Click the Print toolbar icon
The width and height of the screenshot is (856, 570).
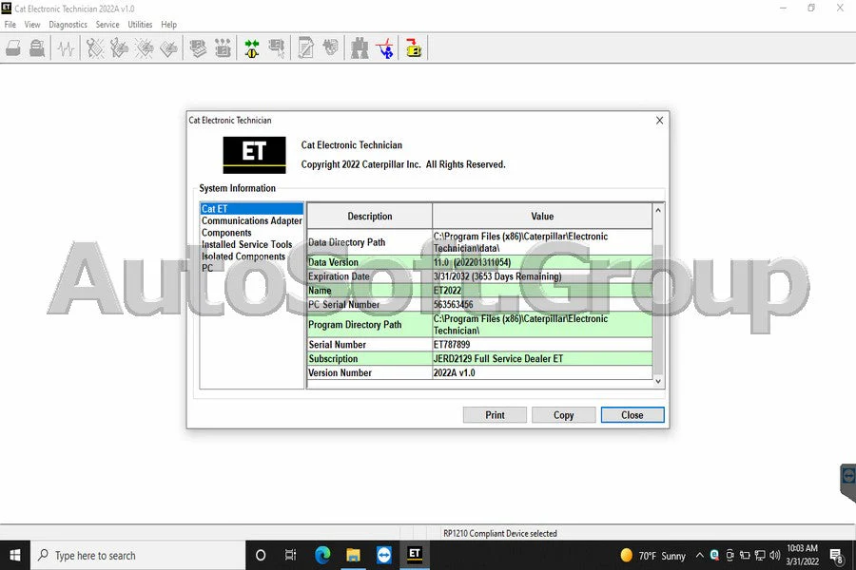click(x=13, y=47)
